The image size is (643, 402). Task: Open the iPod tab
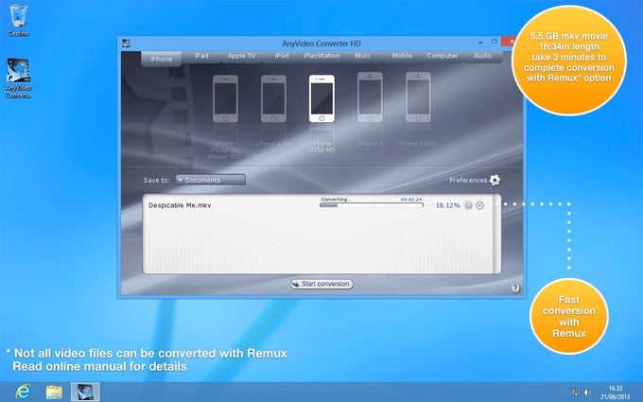282,56
